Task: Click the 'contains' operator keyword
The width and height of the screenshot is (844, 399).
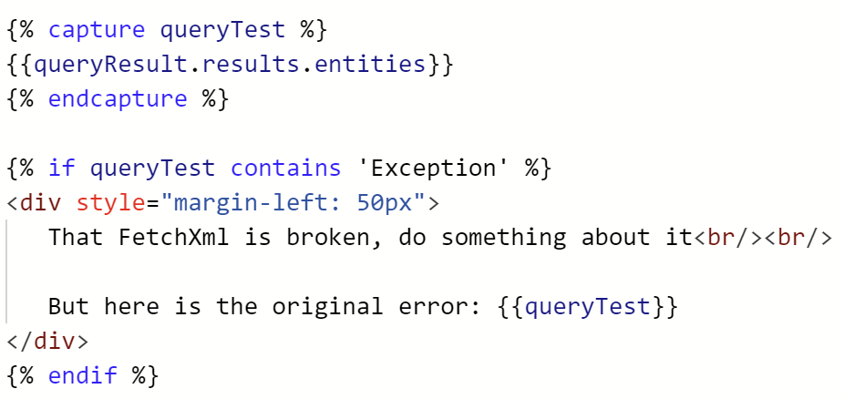Action: 286,169
